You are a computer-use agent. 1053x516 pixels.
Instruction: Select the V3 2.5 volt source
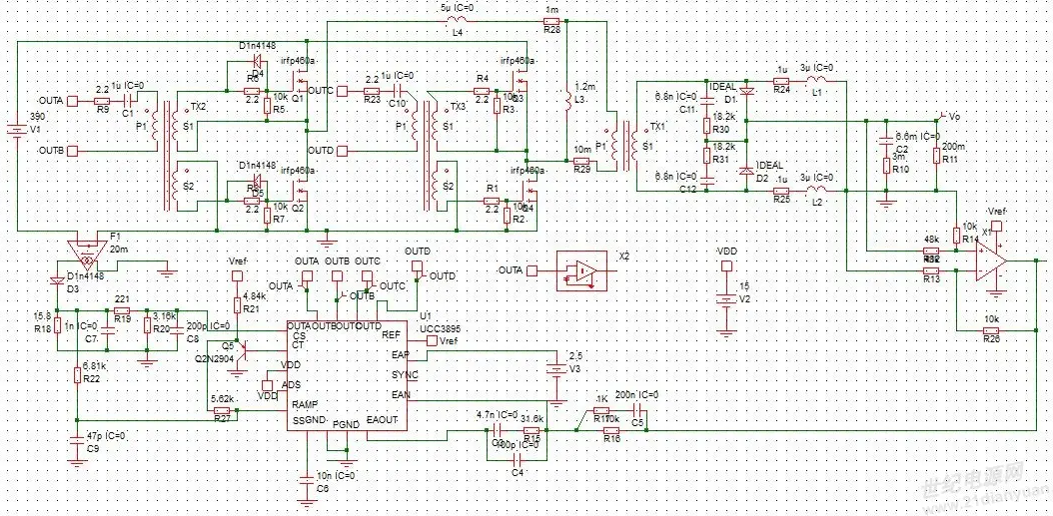point(556,369)
